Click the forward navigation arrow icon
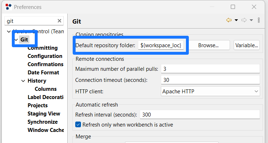The width and height of the screenshot is (268, 143). [244, 20]
